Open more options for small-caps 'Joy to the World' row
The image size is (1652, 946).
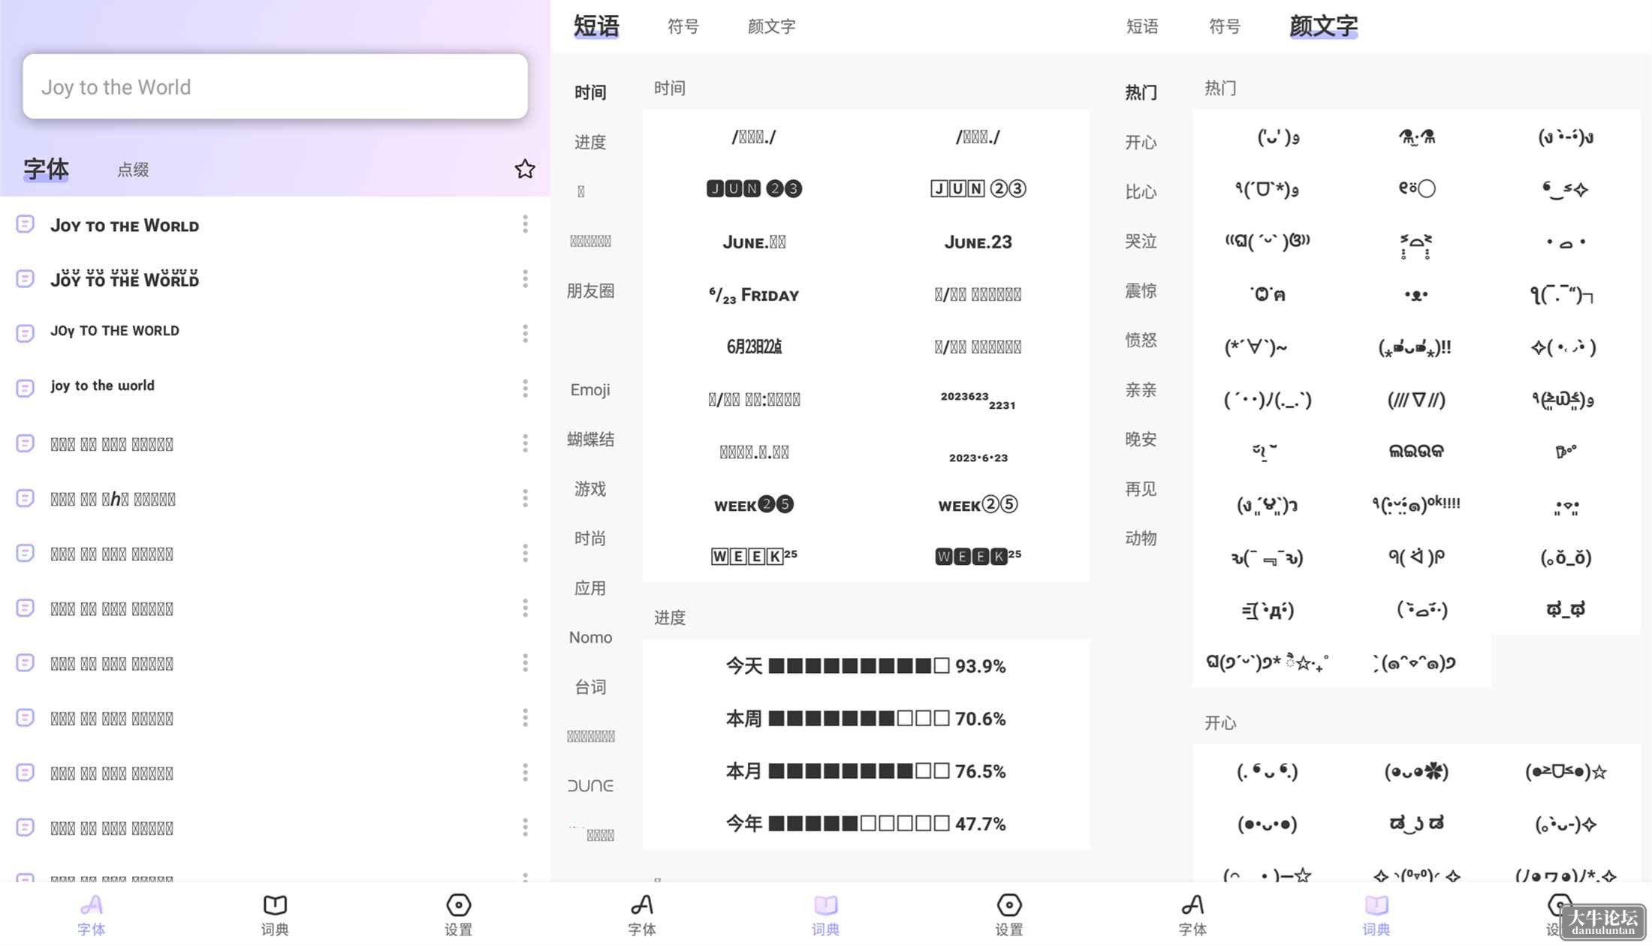[525, 224]
